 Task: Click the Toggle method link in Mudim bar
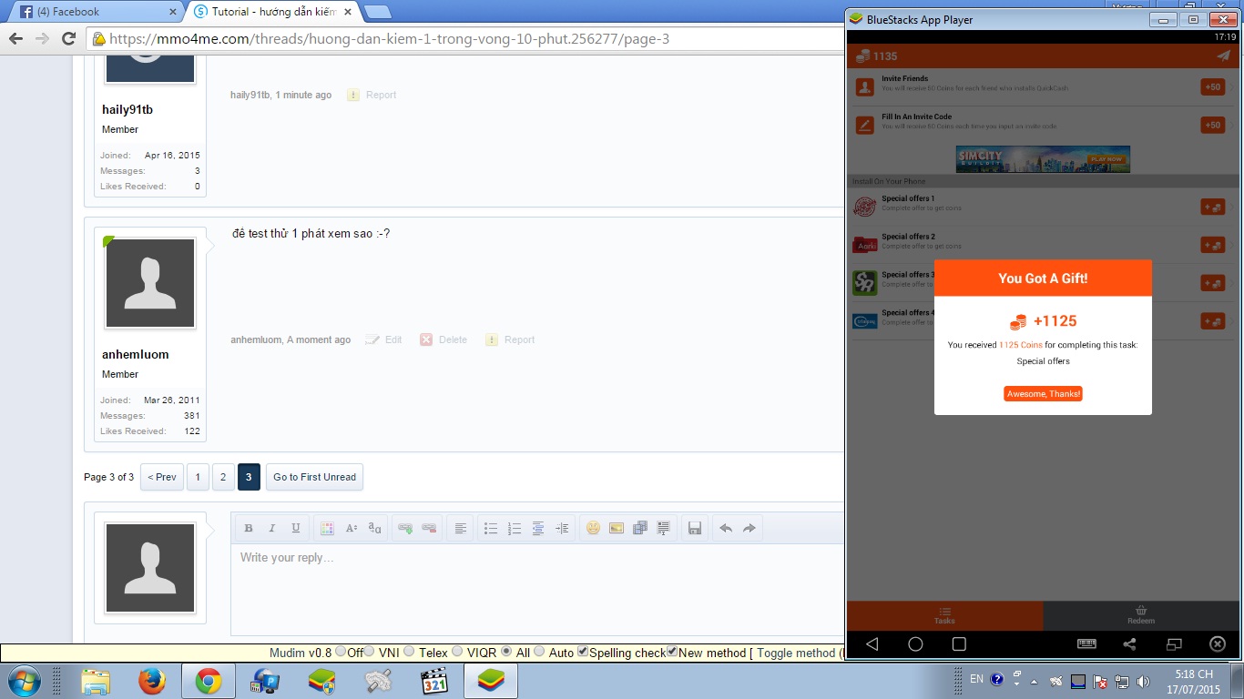click(x=796, y=653)
